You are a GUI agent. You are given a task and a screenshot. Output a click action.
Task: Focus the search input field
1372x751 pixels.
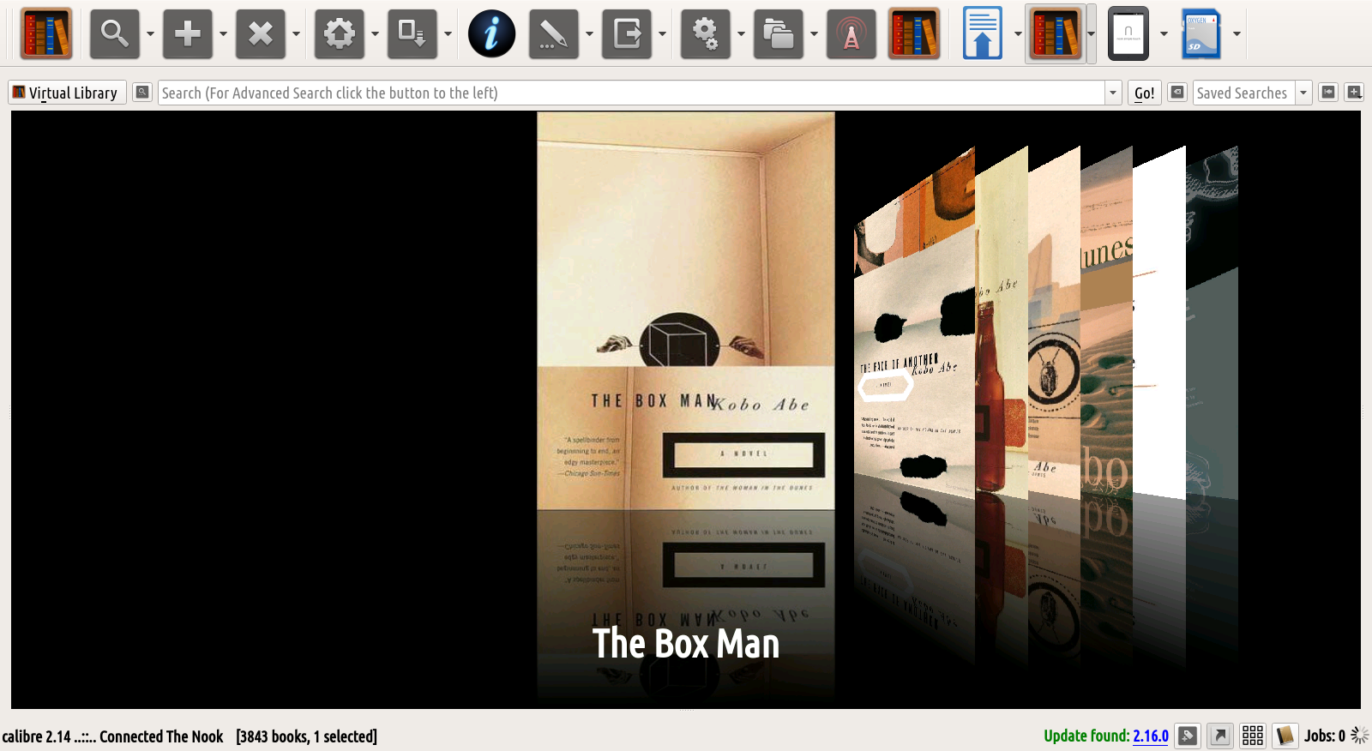point(631,93)
